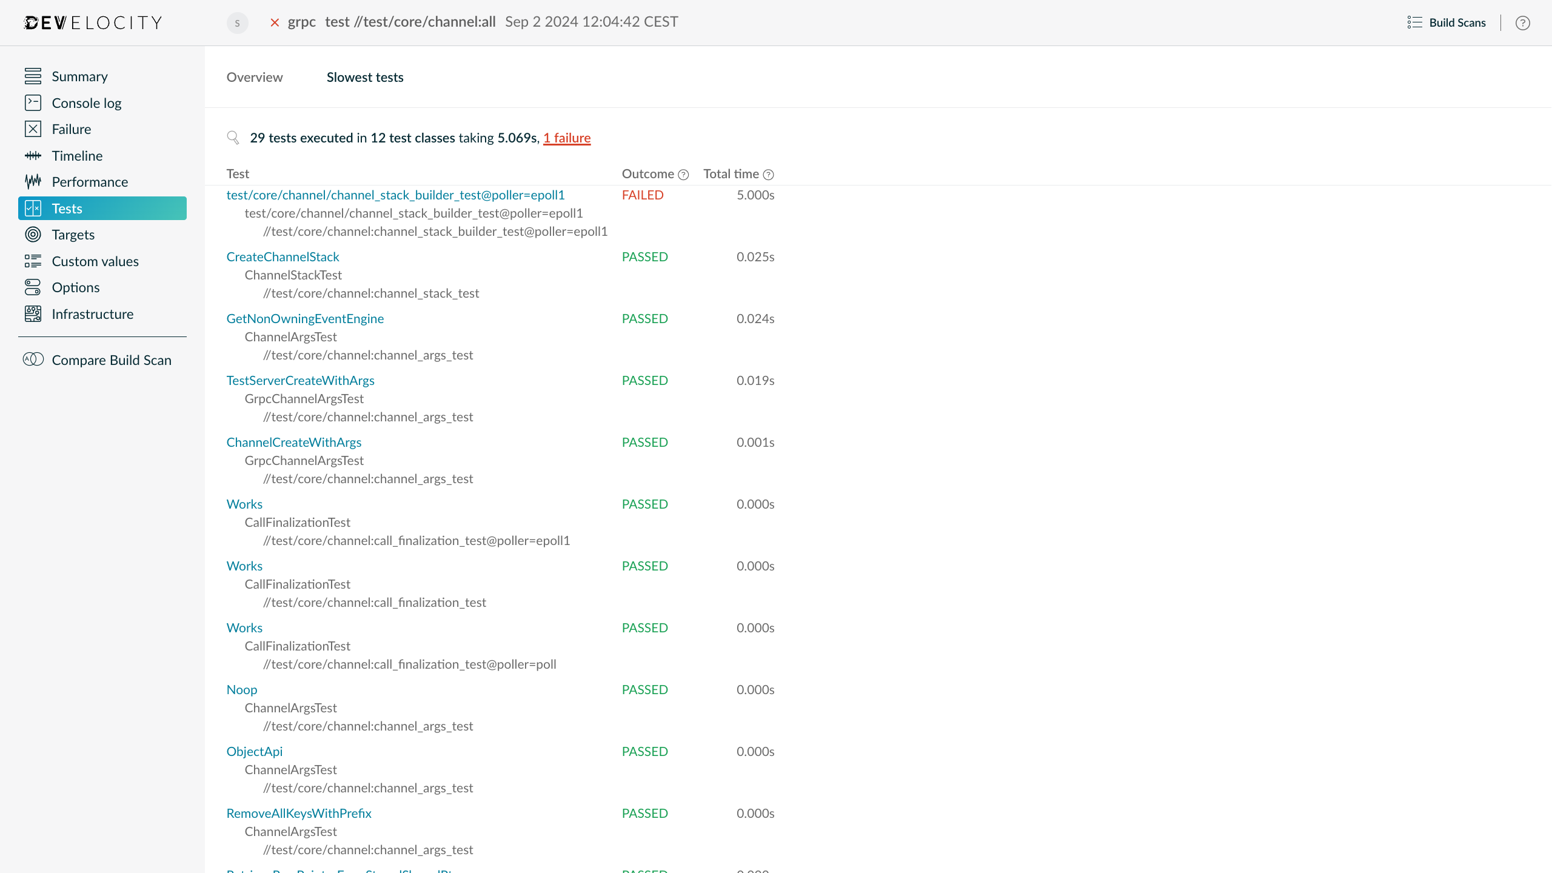Open the failed channel_stack_builder_test details
The image size is (1552, 873).
(x=395, y=195)
